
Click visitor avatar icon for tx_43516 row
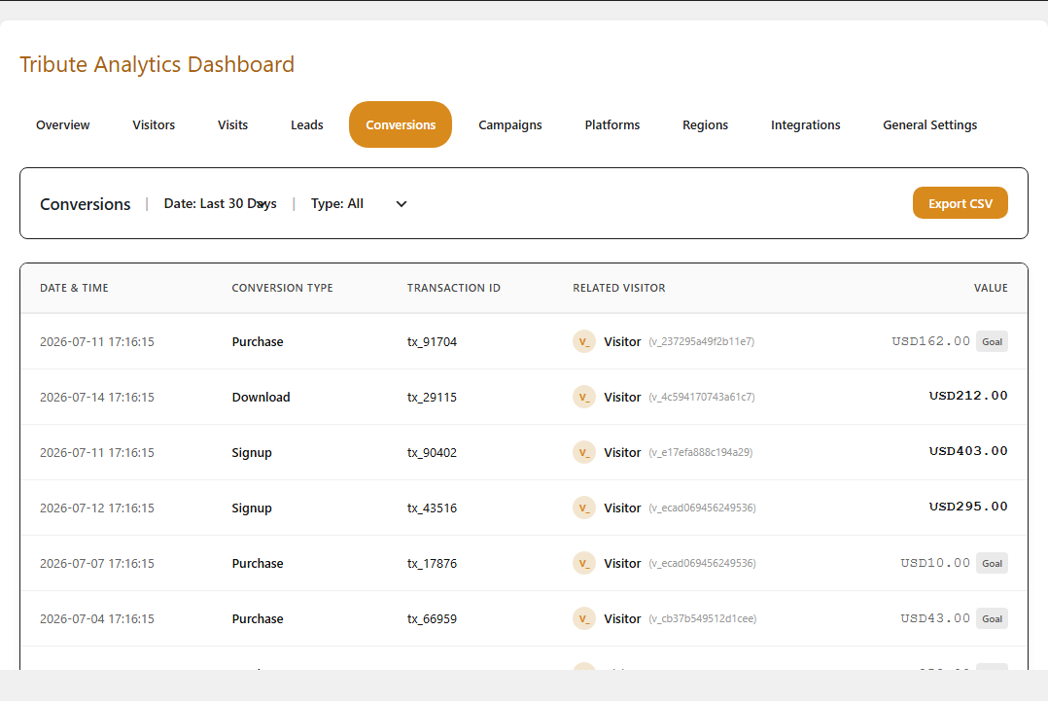point(584,508)
